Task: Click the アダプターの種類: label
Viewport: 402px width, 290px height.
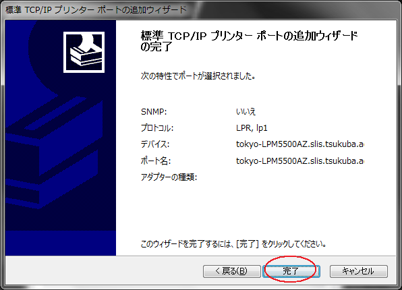Action: 169,177
